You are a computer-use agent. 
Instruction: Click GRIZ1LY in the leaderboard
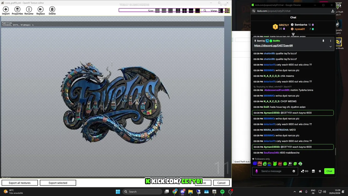coord(284,25)
